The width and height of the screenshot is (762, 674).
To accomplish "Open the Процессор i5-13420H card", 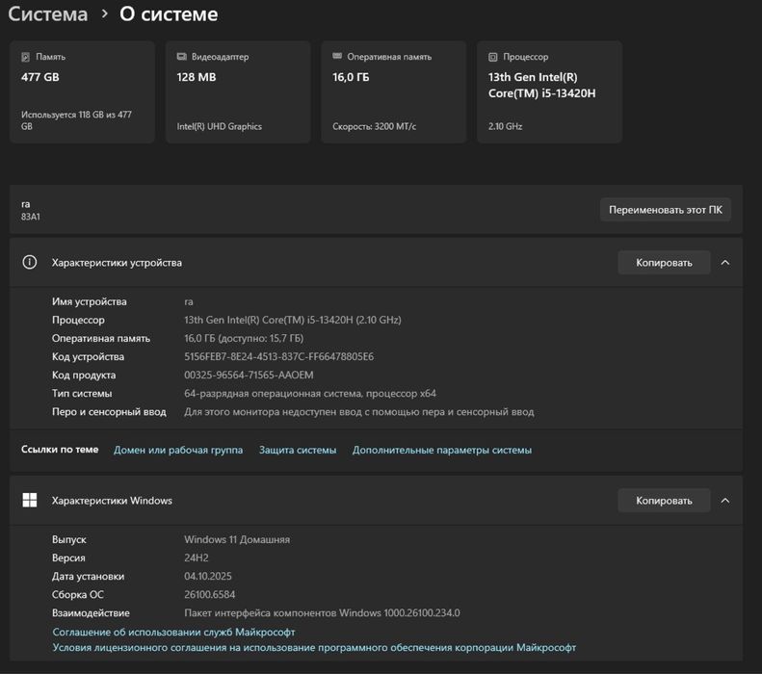I will tap(549, 91).
